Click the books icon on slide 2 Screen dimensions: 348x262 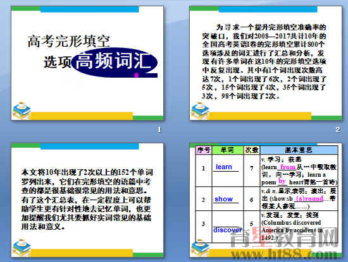click(x=200, y=110)
